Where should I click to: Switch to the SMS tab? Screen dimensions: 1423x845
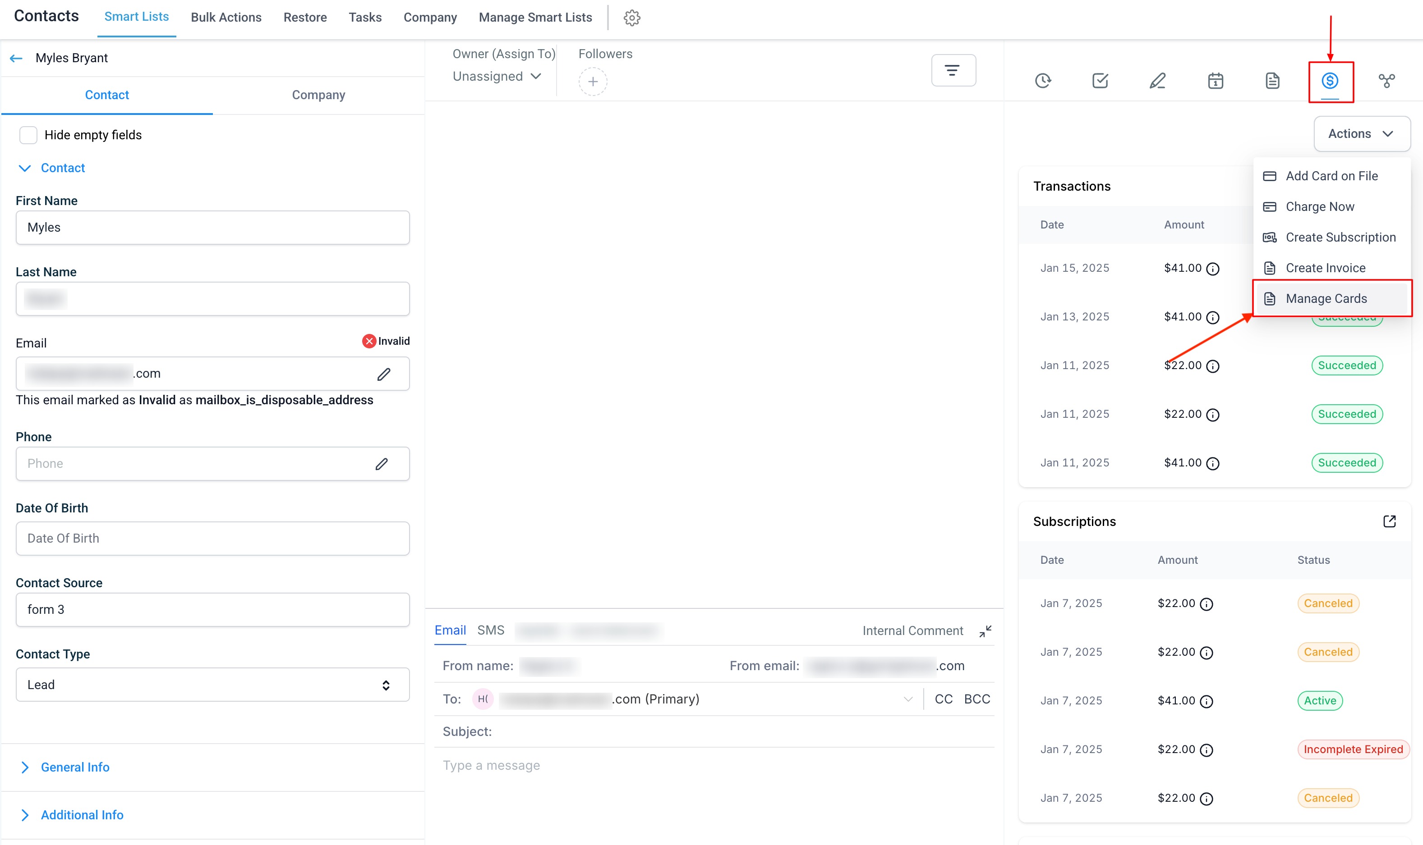point(491,630)
